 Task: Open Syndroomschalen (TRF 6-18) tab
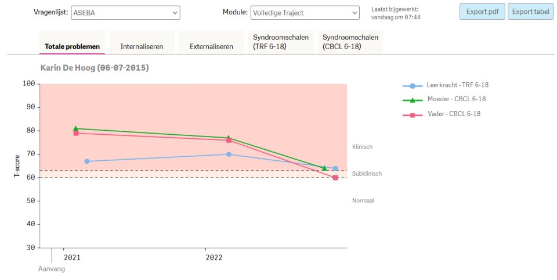[x=281, y=42]
